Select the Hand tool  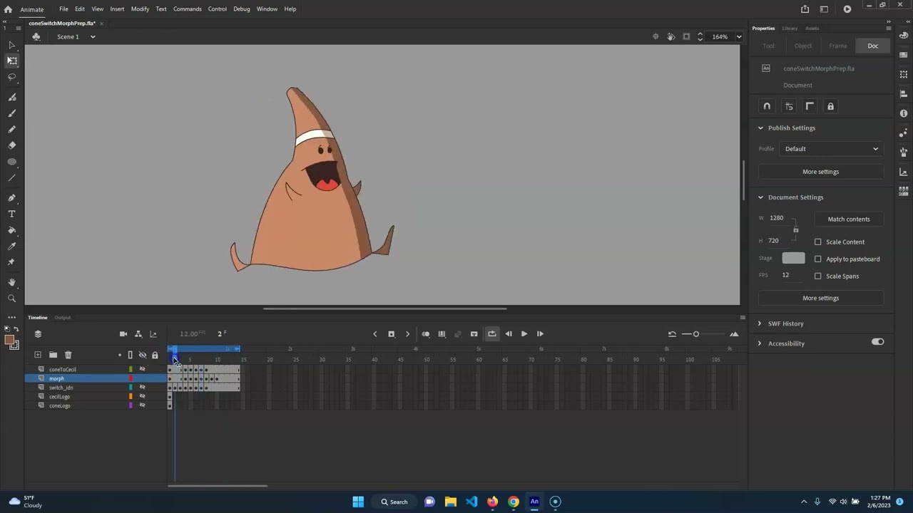[11, 282]
